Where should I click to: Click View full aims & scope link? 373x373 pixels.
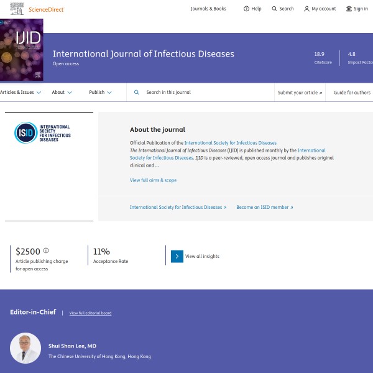coord(153,180)
